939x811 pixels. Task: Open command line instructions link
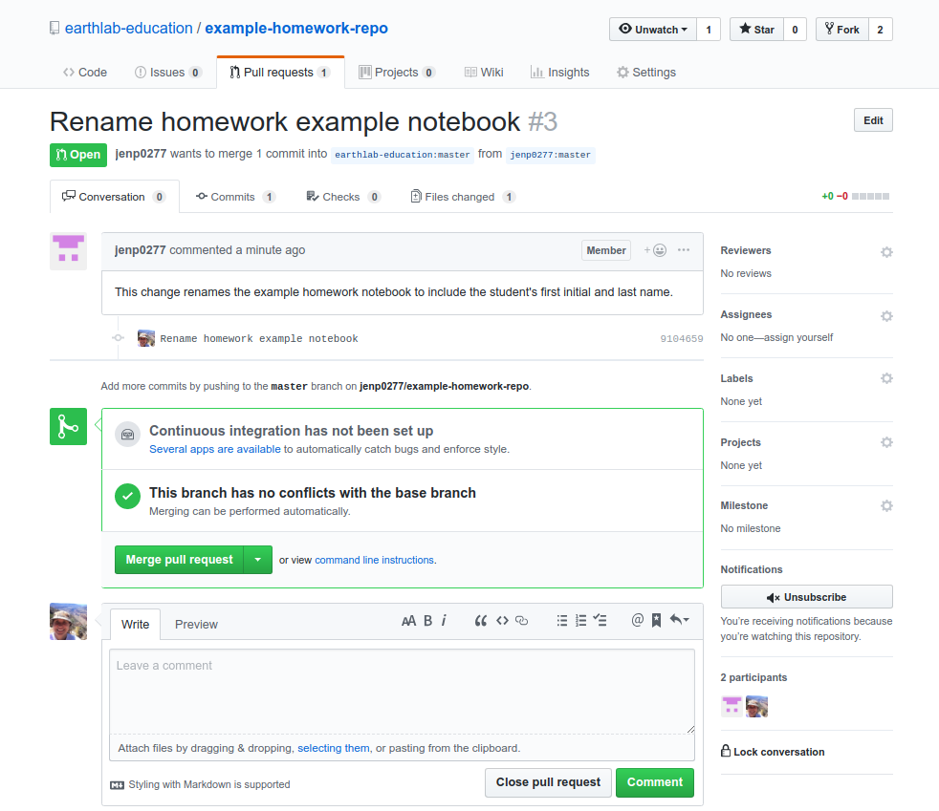pos(374,560)
